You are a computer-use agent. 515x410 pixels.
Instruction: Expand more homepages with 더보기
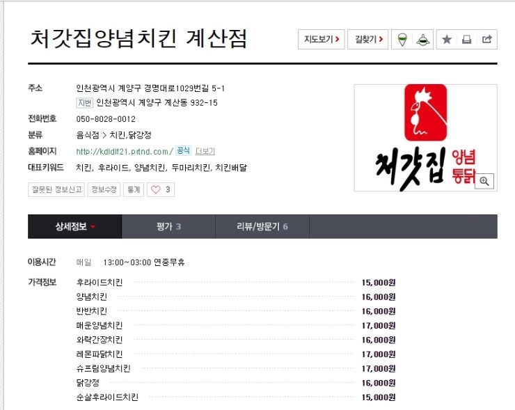[205, 151]
